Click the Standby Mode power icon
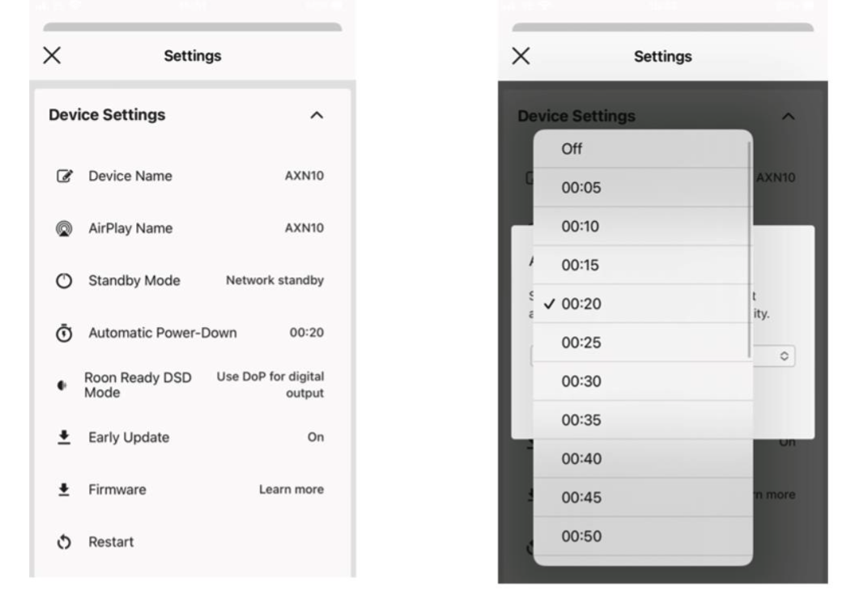 tap(63, 281)
